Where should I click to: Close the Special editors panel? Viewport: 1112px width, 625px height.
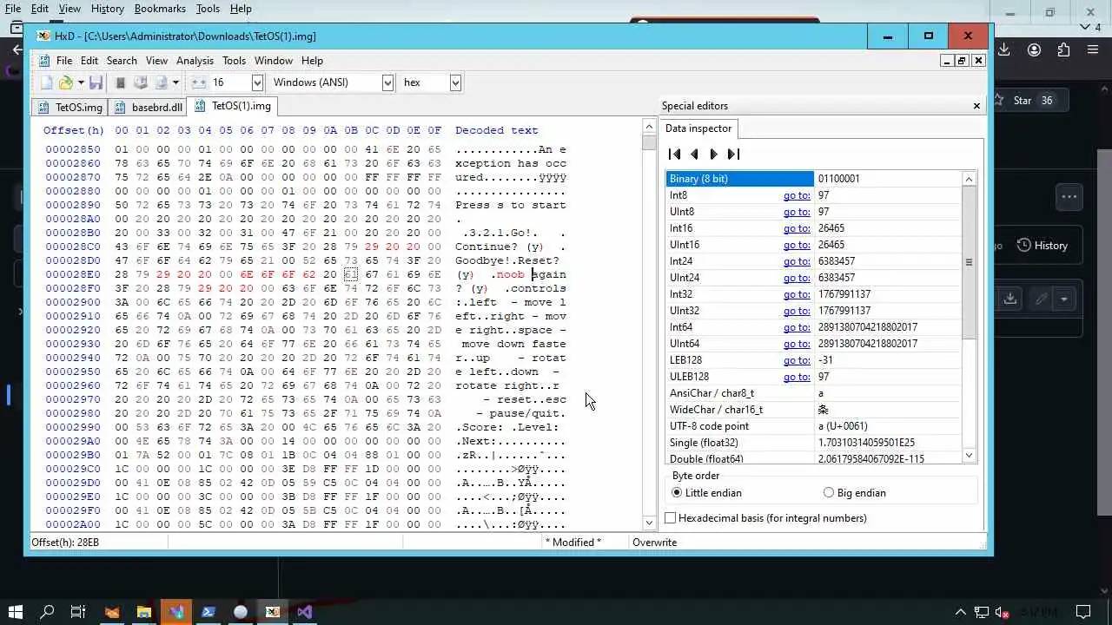[976, 106]
